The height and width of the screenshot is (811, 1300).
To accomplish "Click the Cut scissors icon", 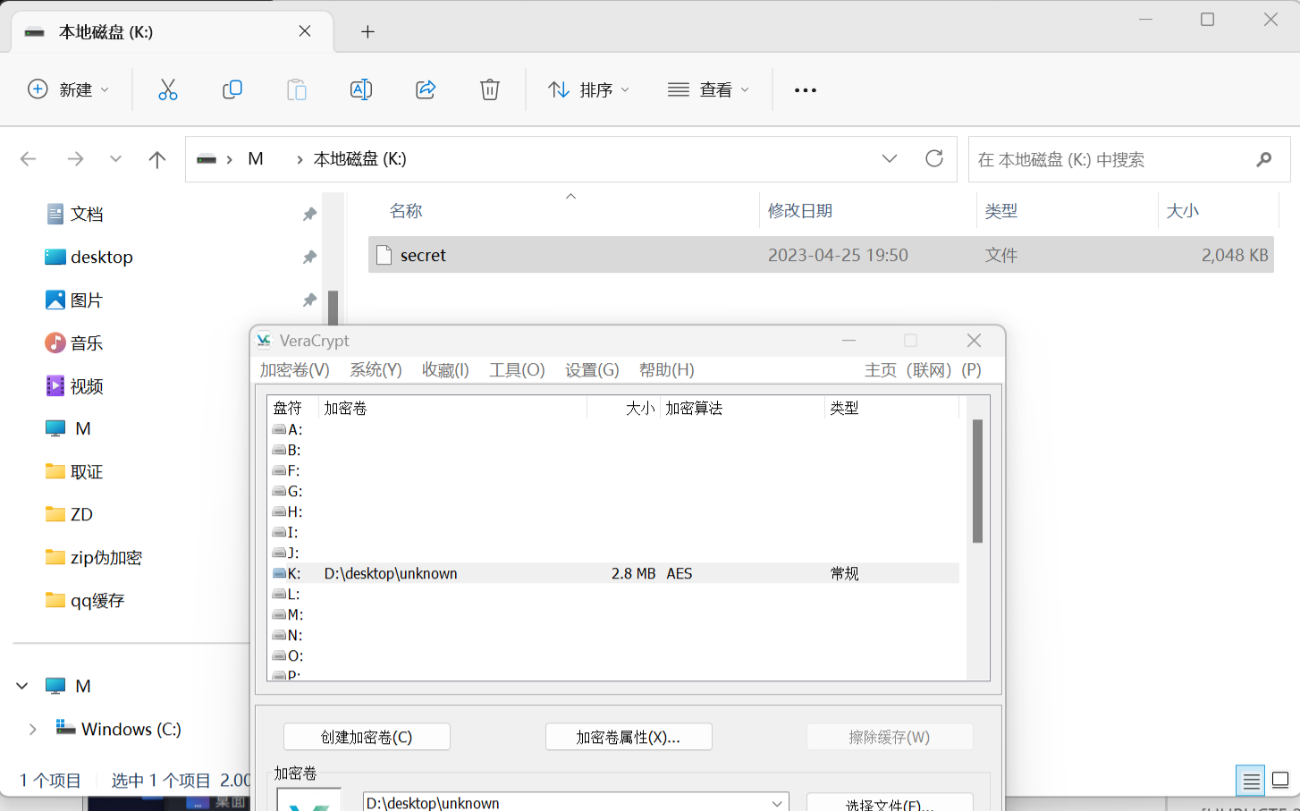I will [x=168, y=89].
